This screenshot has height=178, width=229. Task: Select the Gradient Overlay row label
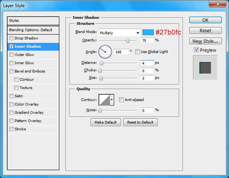tap(29, 113)
